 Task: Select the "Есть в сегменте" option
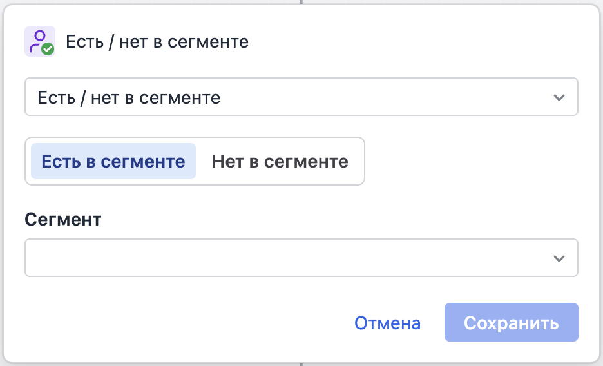coord(113,161)
